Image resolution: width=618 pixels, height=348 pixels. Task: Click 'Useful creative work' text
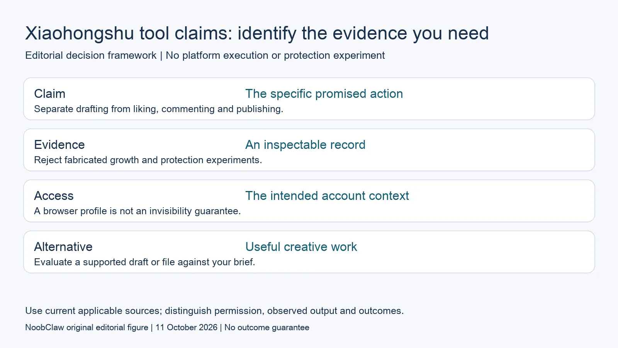(301, 247)
